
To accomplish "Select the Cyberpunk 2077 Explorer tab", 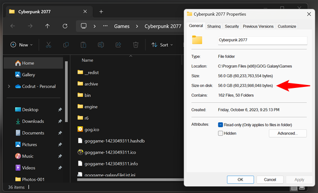I will tap(49, 12).
